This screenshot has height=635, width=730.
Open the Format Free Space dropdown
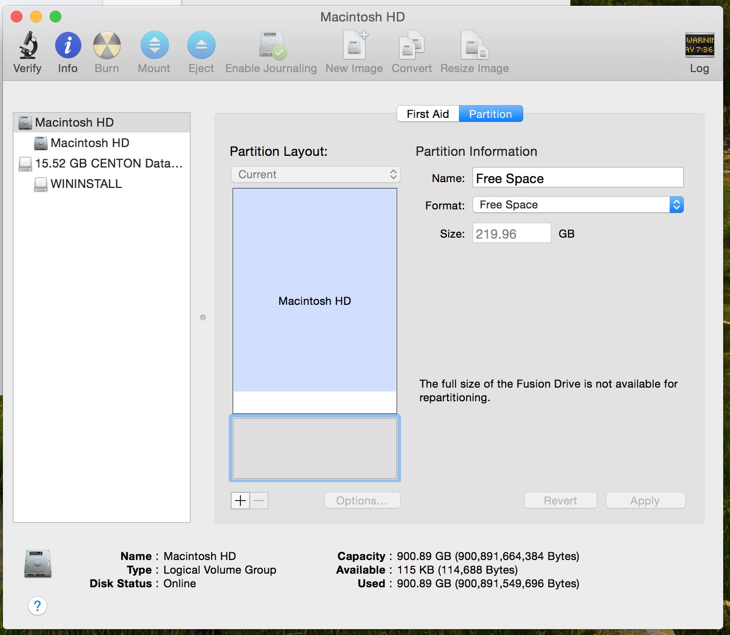(x=578, y=205)
